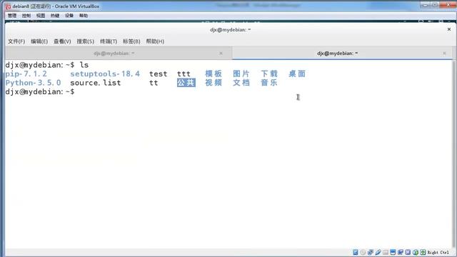
Task: Close the active second terminal tab
Action: (x=444, y=54)
